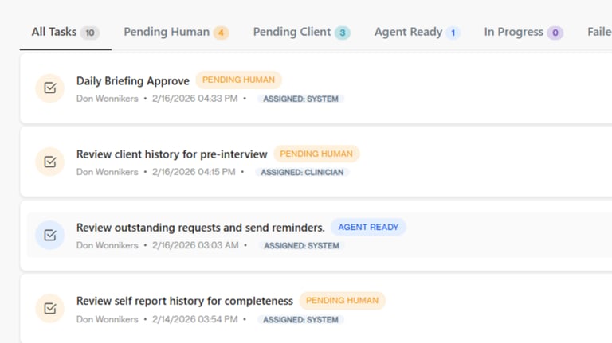Image resolution: width=612 pixels, height=343 pixels.
Task: Open Review outstanding requests and send reminders
Action: point(200,228)
